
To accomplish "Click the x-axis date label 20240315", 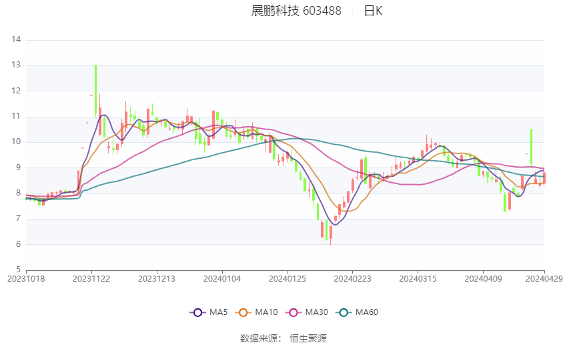I will [418, 279].
